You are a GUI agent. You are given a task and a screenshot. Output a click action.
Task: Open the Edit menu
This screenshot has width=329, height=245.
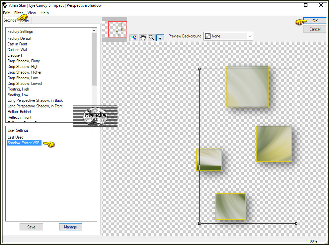(6, 13)
